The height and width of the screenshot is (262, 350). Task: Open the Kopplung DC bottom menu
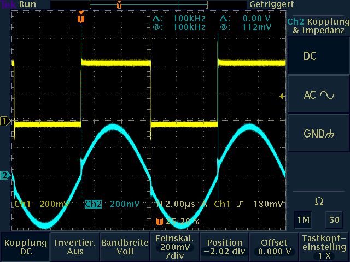point(25,247)
